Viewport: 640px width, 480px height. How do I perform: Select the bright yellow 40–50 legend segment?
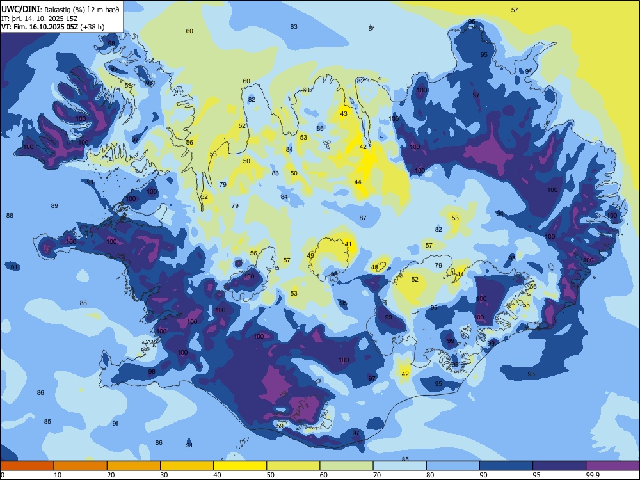[x=240, y=466]
